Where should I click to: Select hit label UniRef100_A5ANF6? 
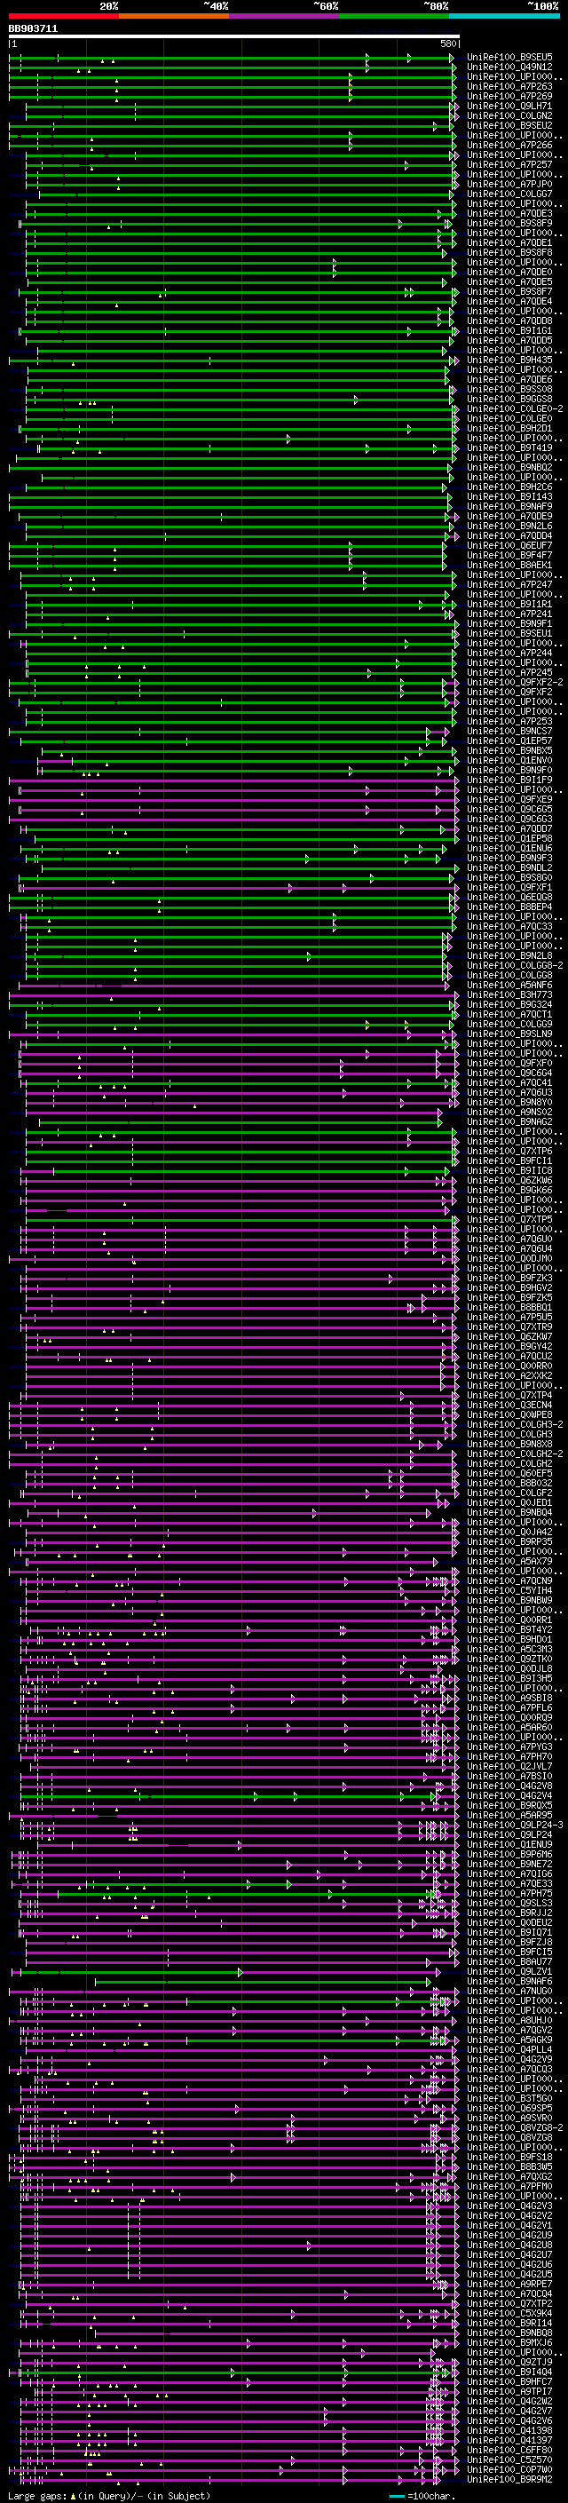[x=509, y=986]
